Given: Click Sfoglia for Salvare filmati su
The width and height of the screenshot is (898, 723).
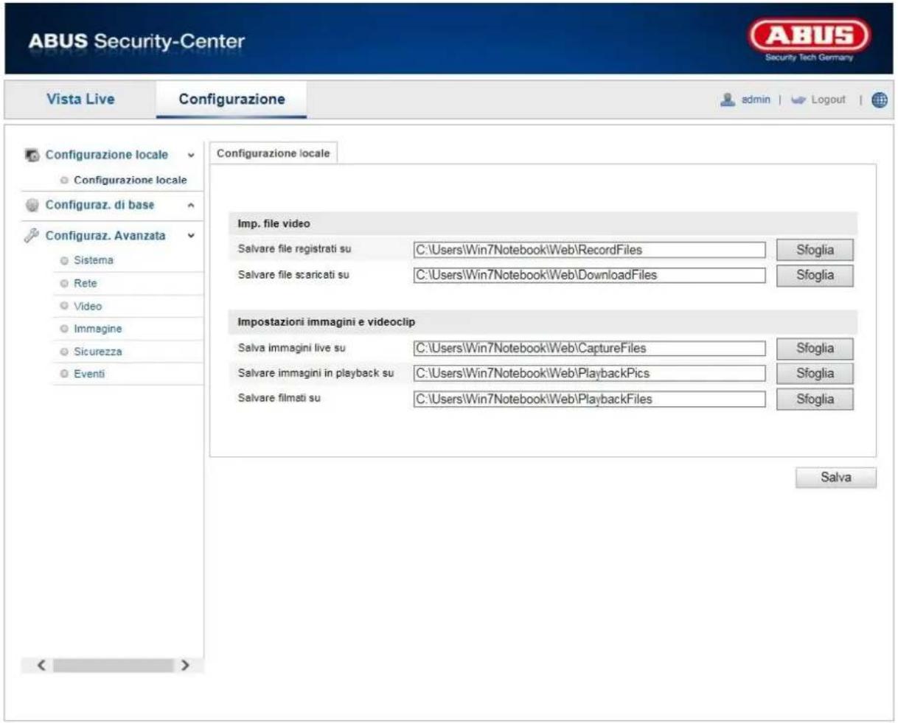Looking at the screenshot, I should (815, 399).
